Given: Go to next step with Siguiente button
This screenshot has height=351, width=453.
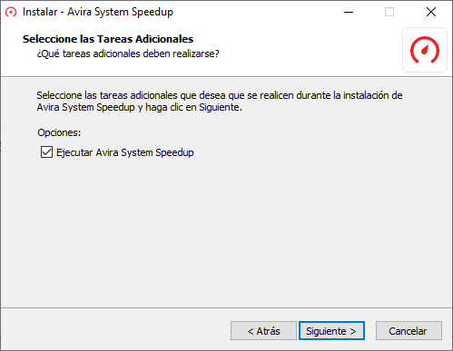Looking at the screenshot, I should click(331, 331).
